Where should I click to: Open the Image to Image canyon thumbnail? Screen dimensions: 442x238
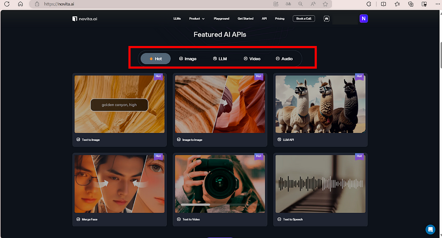(x=220, y=104)
